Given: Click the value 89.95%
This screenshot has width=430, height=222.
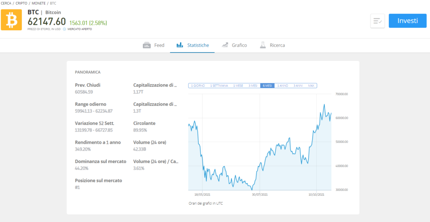Looking at the screenshot, I should (x=140, y=130).
